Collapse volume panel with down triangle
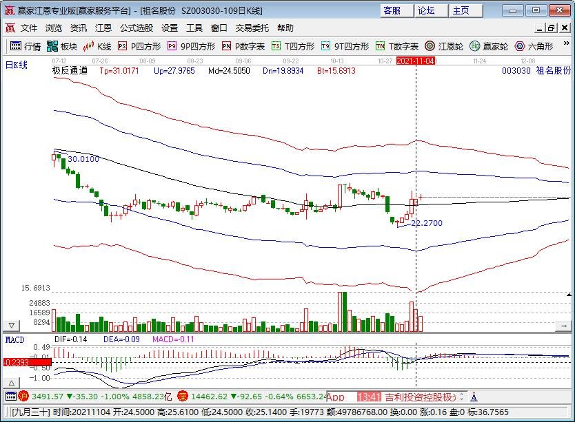 pos(11,324)
